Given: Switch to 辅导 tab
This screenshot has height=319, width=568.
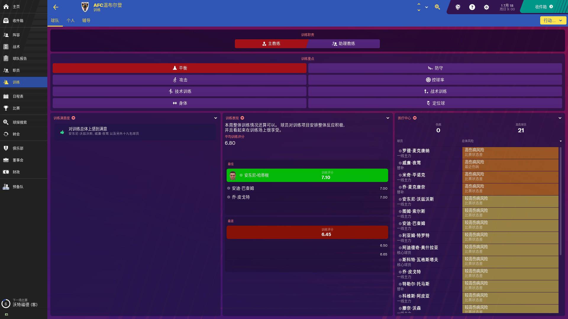Looking at the screenshot, I should (x=86, y=20).
